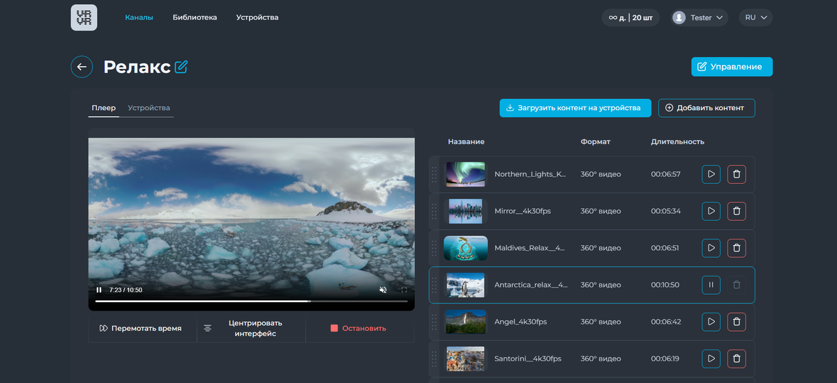837x383 pixels.
Task: Click the 7:23 / 10:50 time display
Action: (x=126, y=290)
